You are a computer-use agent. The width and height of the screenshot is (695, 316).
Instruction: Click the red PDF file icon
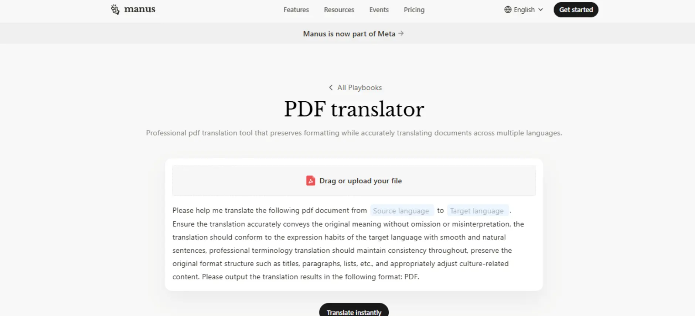pos(310,181)
